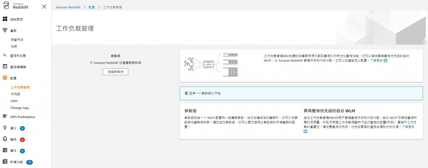Select 工作负载管理 in sidebar

coord(20,87)
